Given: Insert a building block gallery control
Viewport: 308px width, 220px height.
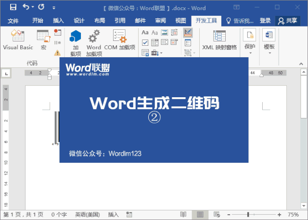Looking at the screenshot, I should 174,32.
